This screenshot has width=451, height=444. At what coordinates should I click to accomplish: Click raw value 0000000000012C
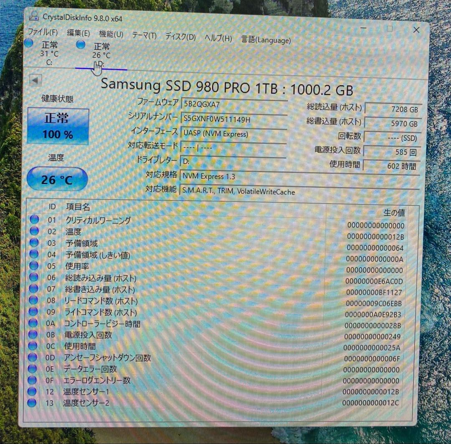(x=370, y=402)
